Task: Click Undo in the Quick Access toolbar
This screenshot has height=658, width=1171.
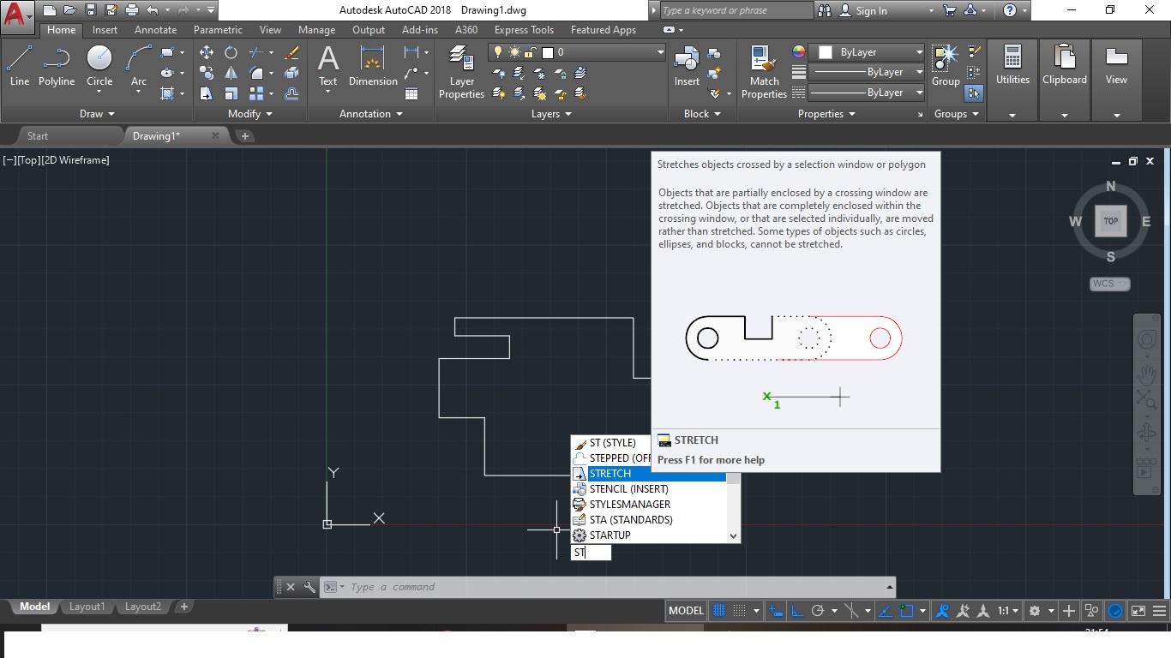Action: click(152, 10)
